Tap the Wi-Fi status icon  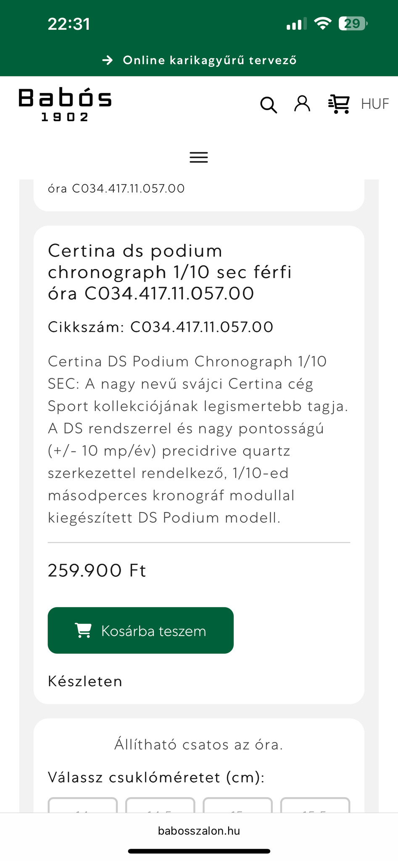(x=322, y=24)
